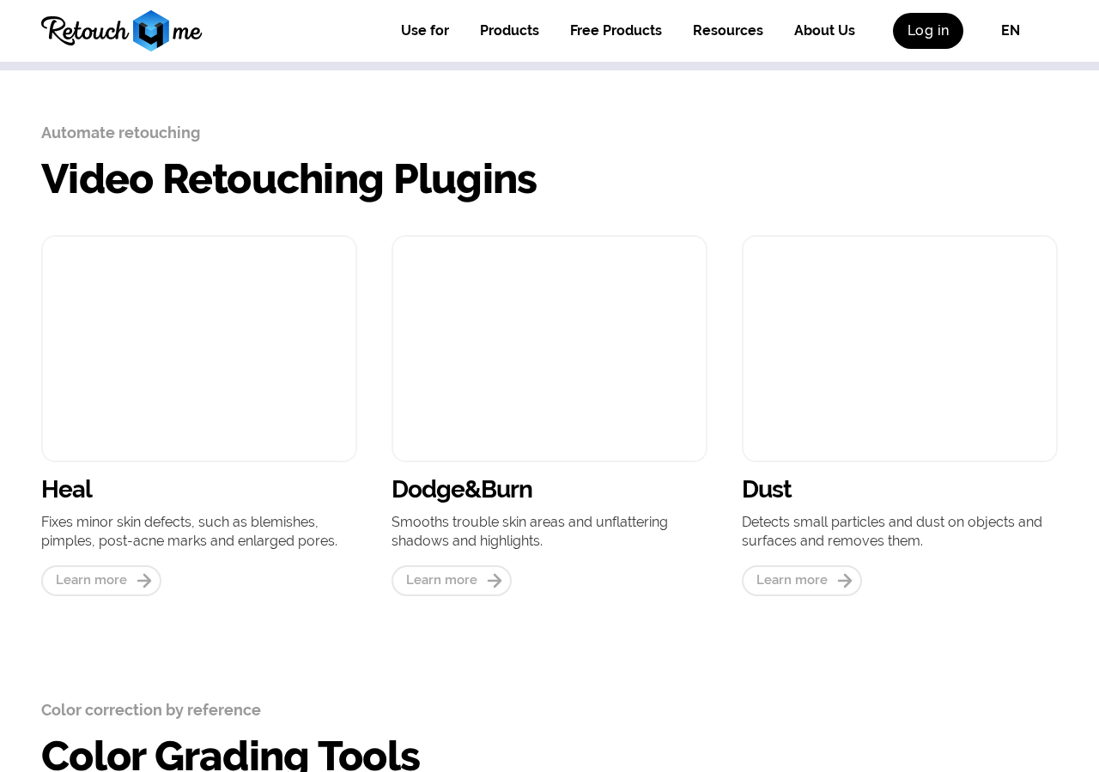Open the Heal plugin preview card

coord(199,349)
